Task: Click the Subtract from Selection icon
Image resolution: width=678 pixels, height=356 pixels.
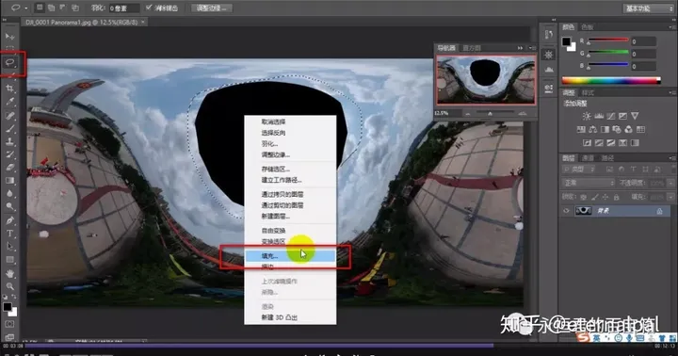Action: point(63,8)
